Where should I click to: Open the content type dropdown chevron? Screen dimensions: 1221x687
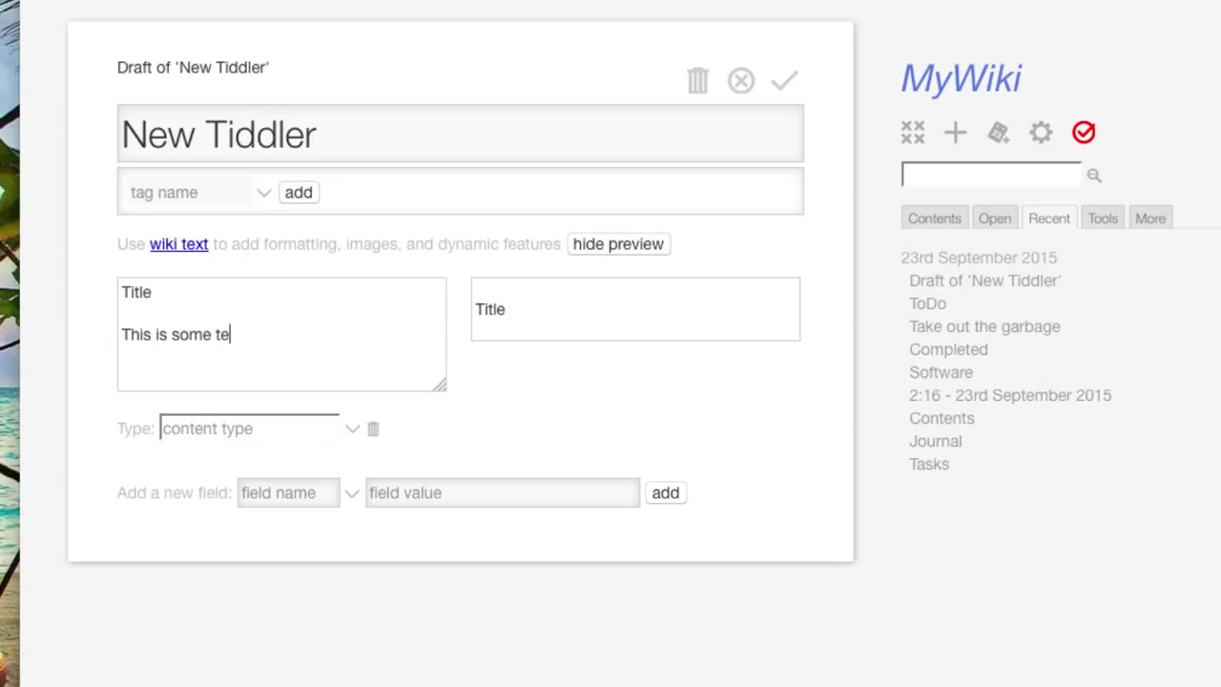tap(352, 429)
